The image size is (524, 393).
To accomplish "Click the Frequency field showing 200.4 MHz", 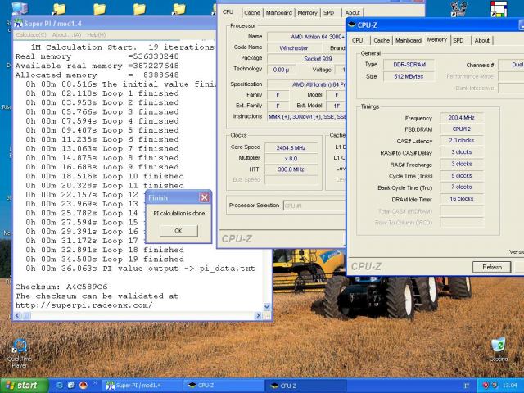I will (x=461, y=118).
